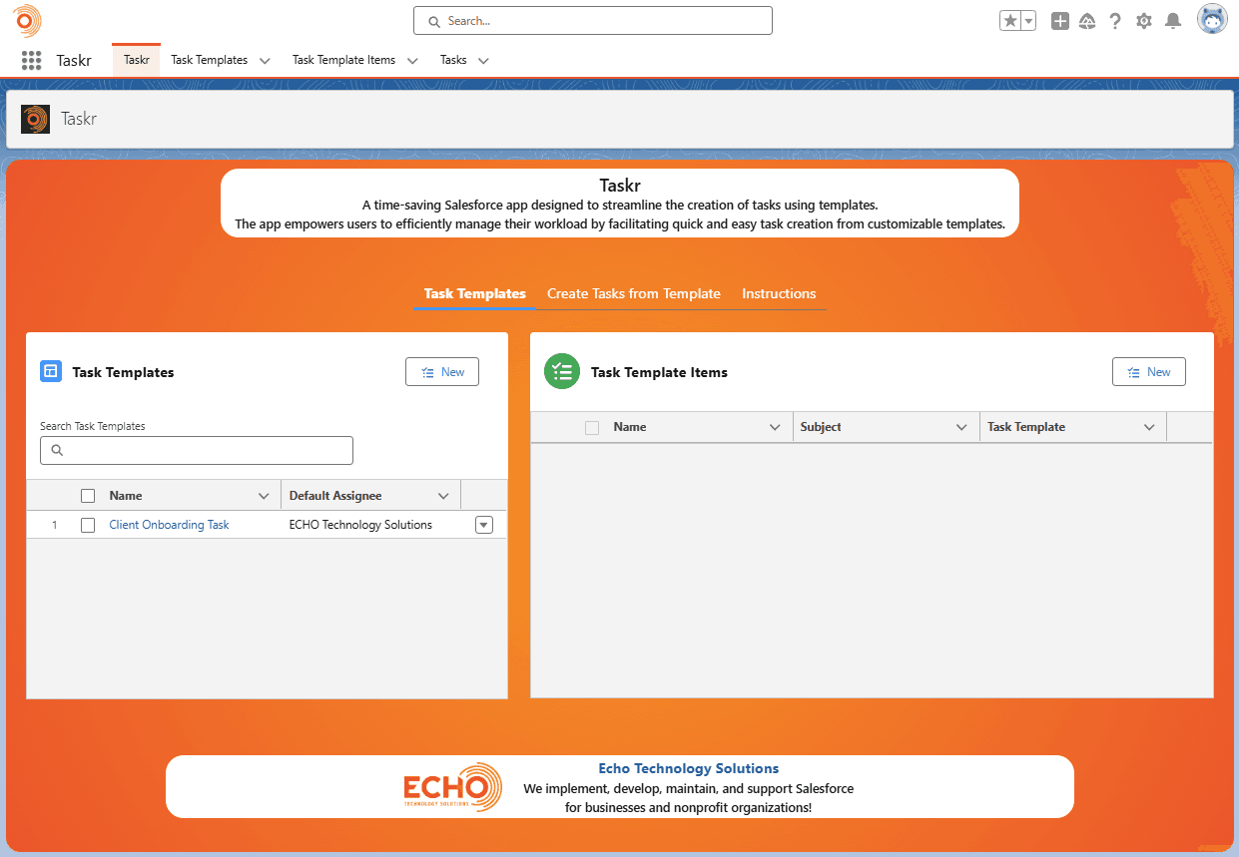Click New in the Task Templates panel
Viewport: 1239px width, 857px height.
(x=442, y=372)
